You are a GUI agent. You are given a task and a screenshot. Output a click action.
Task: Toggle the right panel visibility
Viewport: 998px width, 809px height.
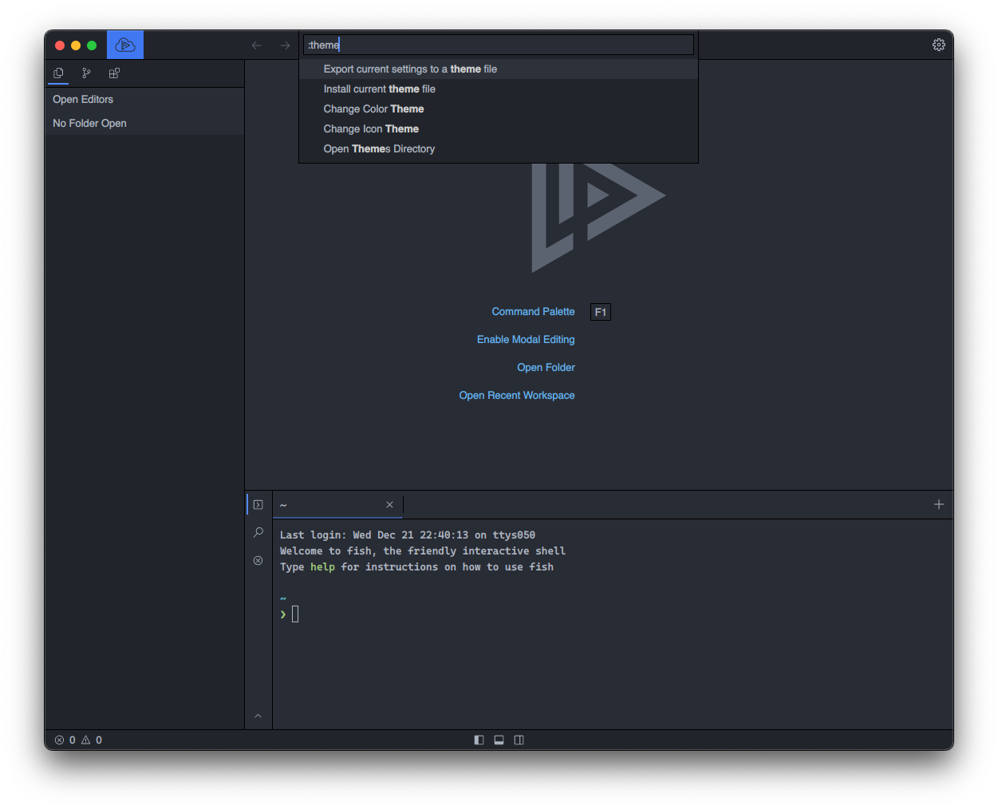tap(519, 740)
